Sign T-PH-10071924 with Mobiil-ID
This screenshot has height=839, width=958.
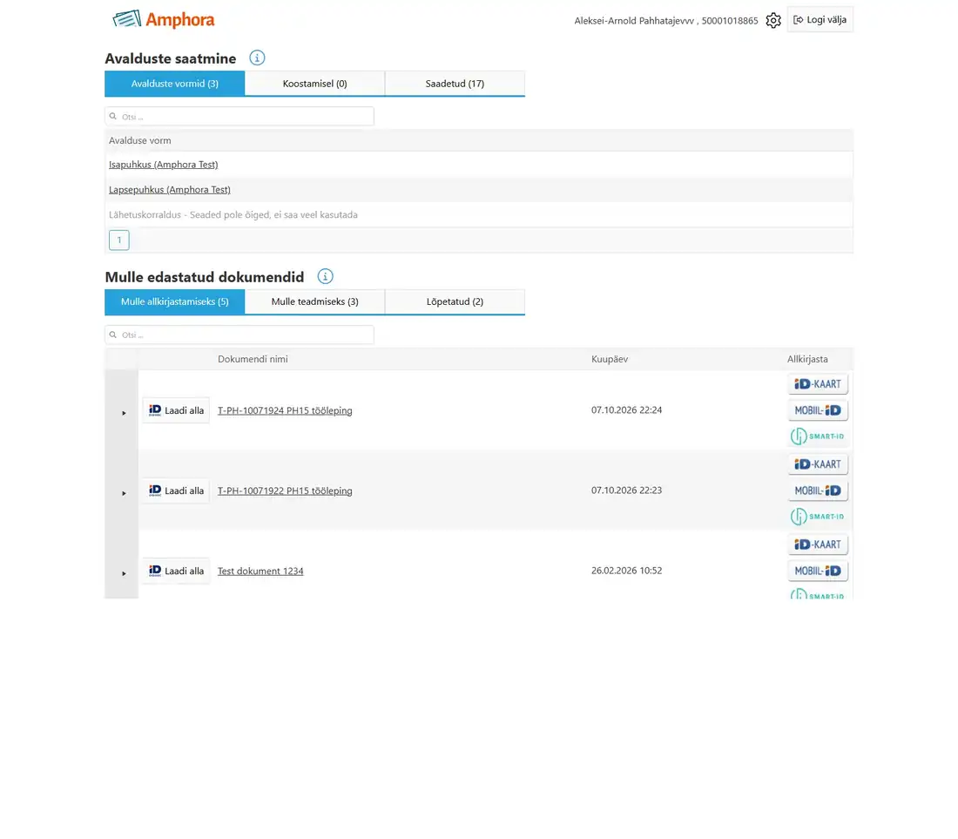[x=818, y=410]
